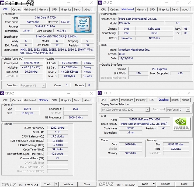
Task: Open the Perf Level 0 dropdown
Action: 188,110
